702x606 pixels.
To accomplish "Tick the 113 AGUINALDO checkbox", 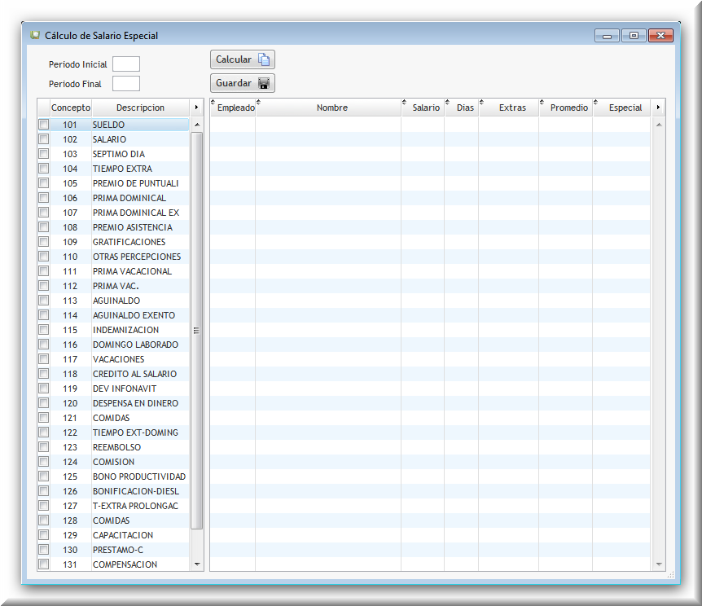I will [43, 301].
